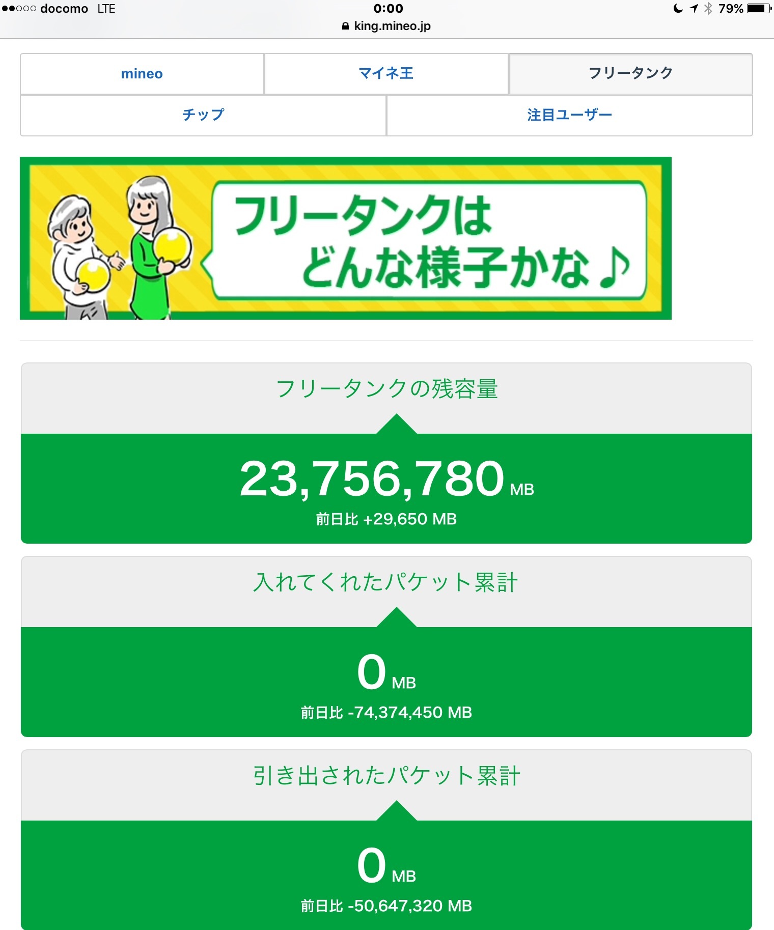774x930 pixels.
Task: Open the mineo tab
Action: (x=142, y=74)
